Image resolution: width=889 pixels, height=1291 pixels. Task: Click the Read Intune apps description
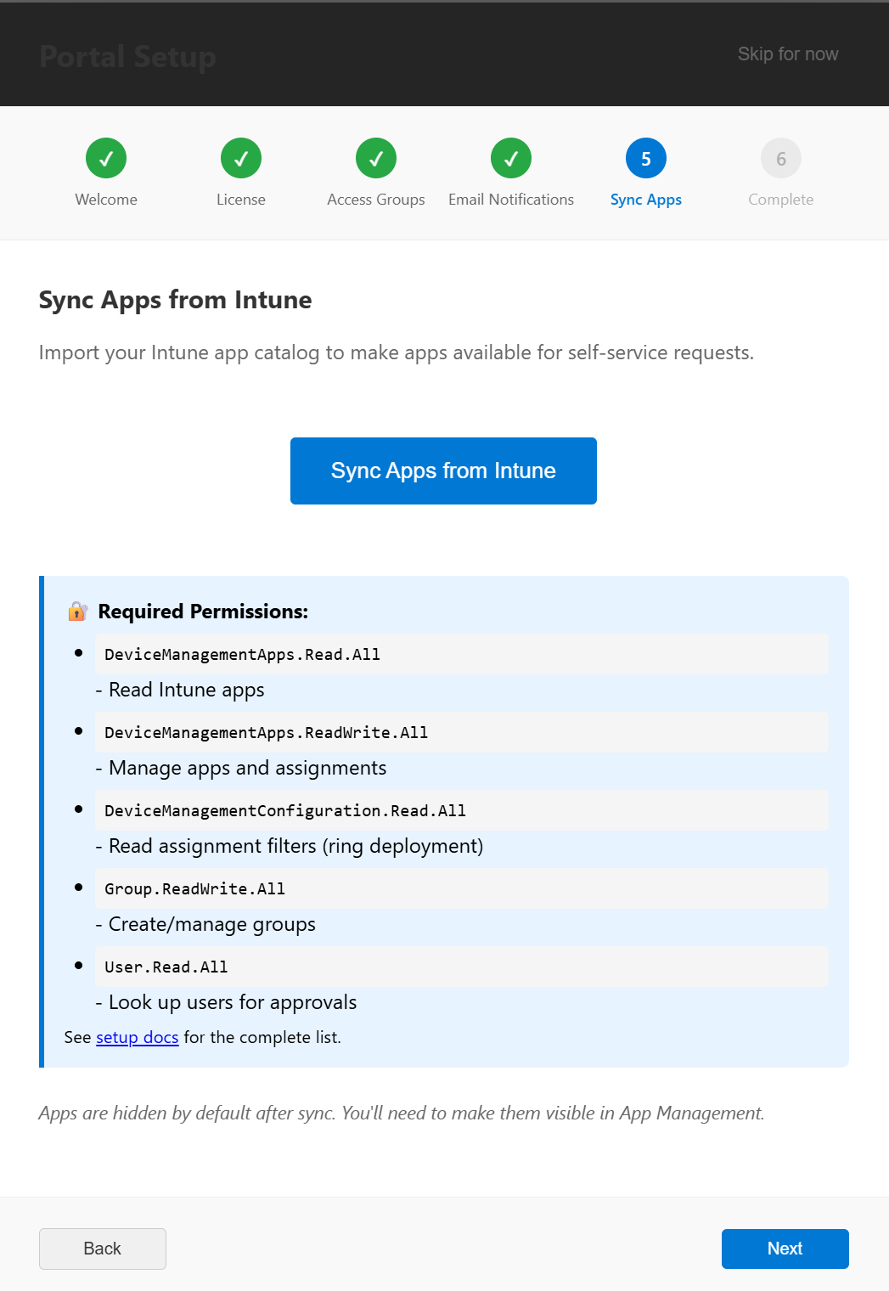tap(180, 690)
